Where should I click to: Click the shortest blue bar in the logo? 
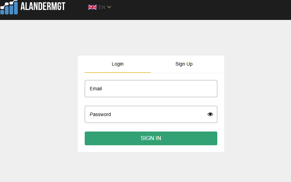[2, 12]
